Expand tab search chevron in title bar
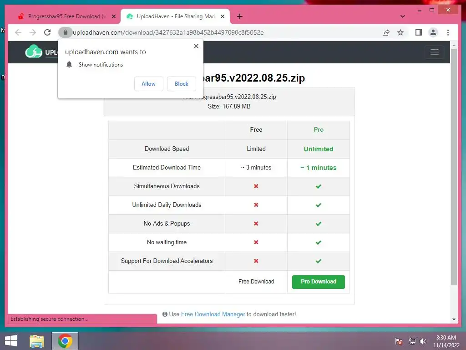466x350 pixels. [x=403, y=16]
